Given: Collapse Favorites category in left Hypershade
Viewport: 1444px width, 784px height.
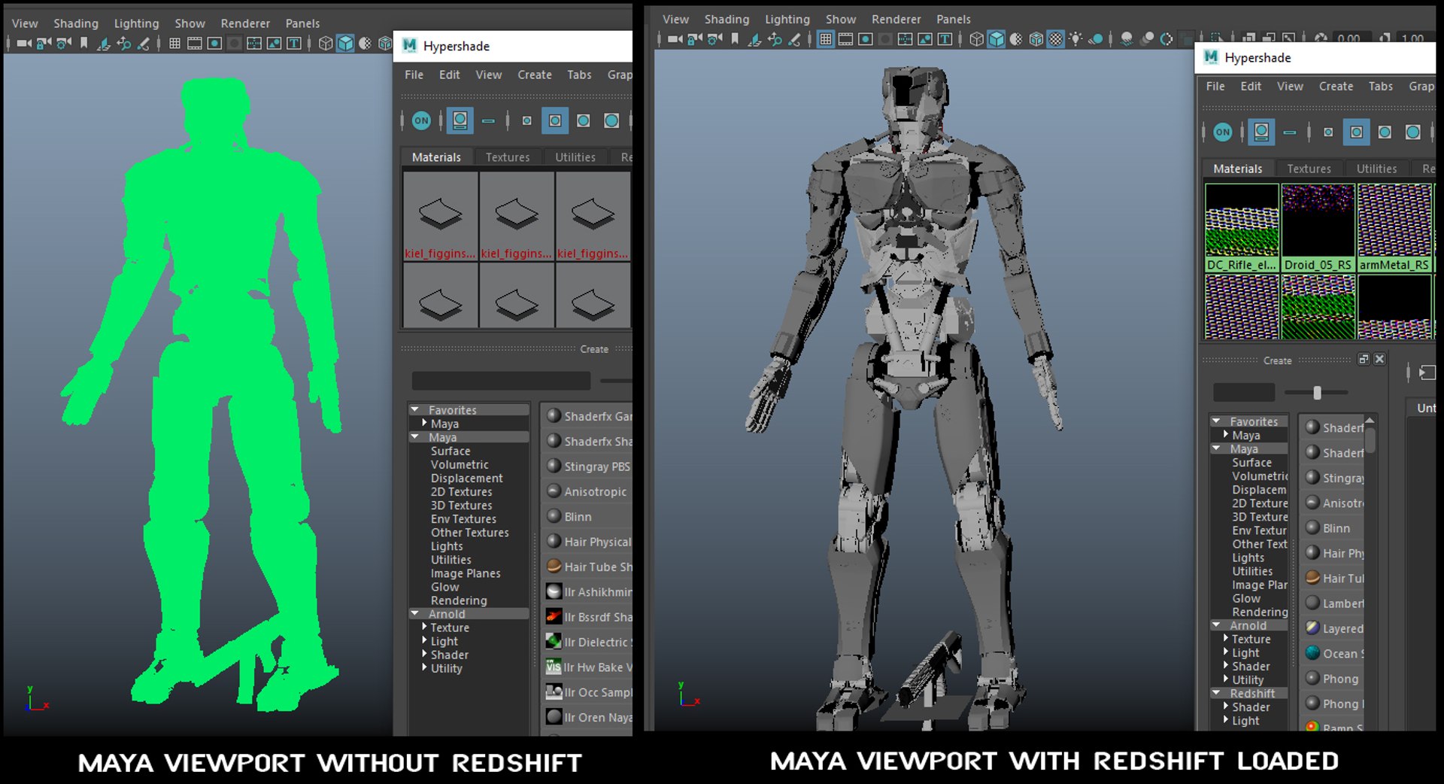Looking at the screenshot, I should coord(415,410).
